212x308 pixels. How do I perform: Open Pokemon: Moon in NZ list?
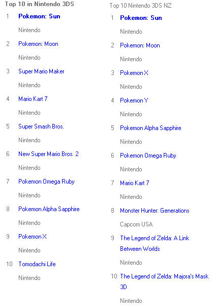click(140, 45)
